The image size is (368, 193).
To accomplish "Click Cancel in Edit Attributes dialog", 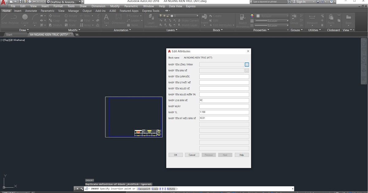I will (192, 155).
